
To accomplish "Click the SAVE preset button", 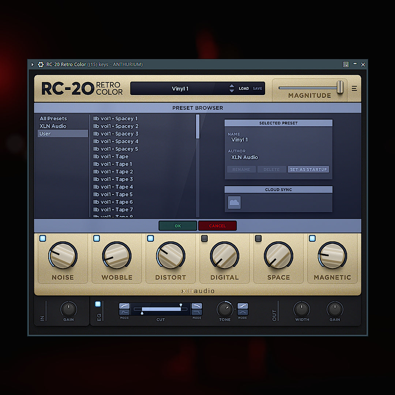I will (x=257, y=89).
